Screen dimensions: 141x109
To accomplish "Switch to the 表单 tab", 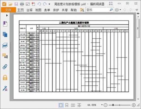I will click(47, 10).
